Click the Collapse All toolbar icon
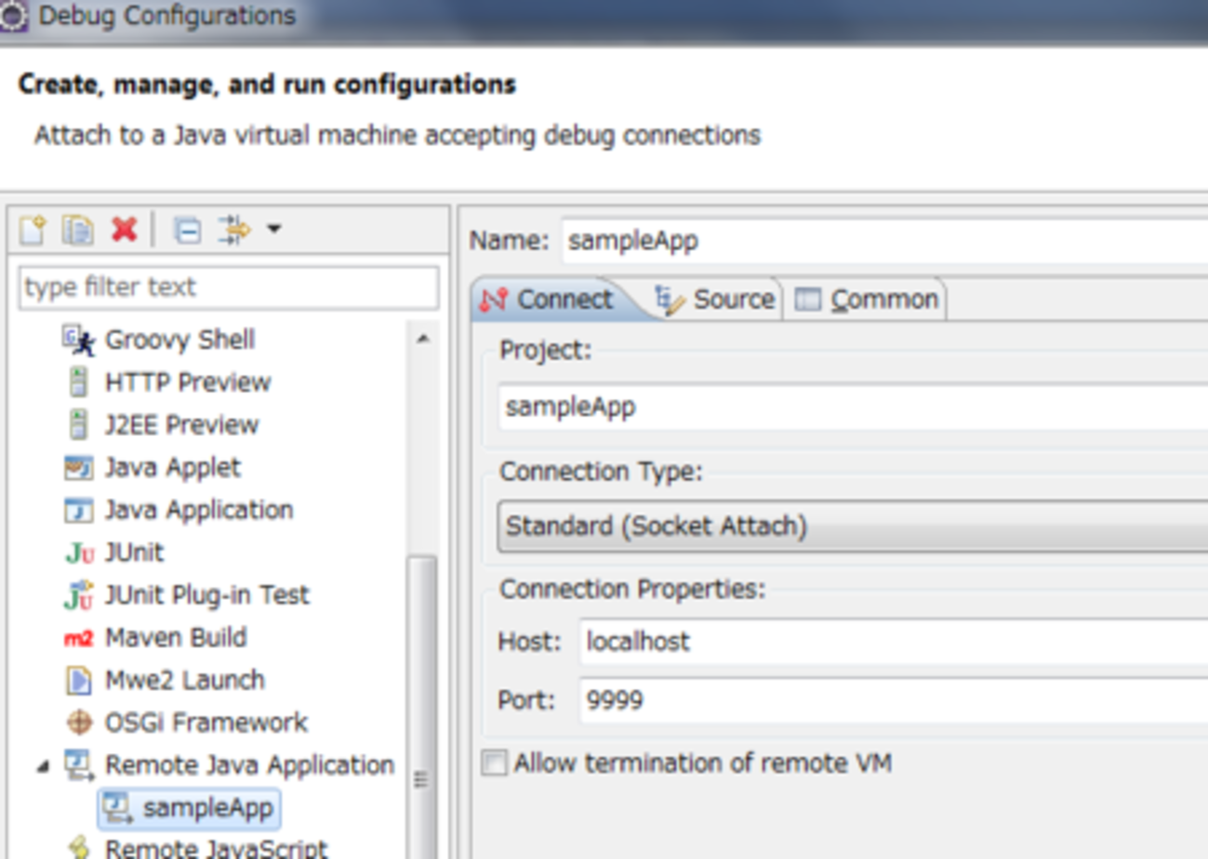 coord(187,230)
